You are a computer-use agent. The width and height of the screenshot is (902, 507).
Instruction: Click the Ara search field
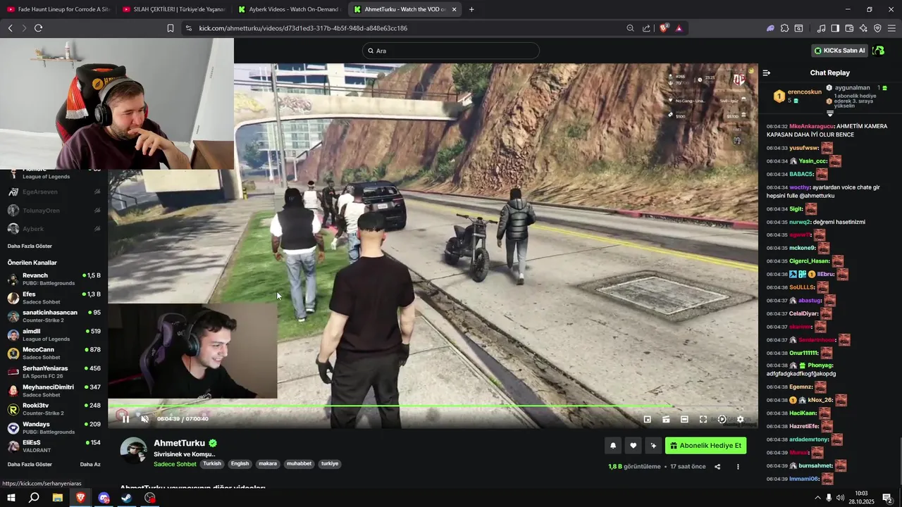click(451, 51)
